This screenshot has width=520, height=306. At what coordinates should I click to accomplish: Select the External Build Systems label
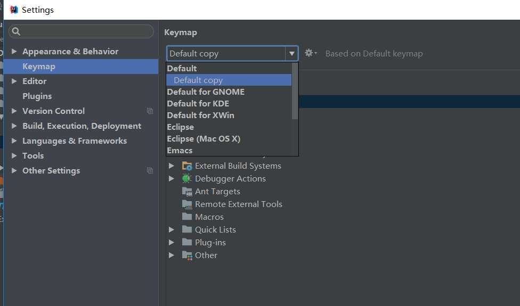(238, 166)
